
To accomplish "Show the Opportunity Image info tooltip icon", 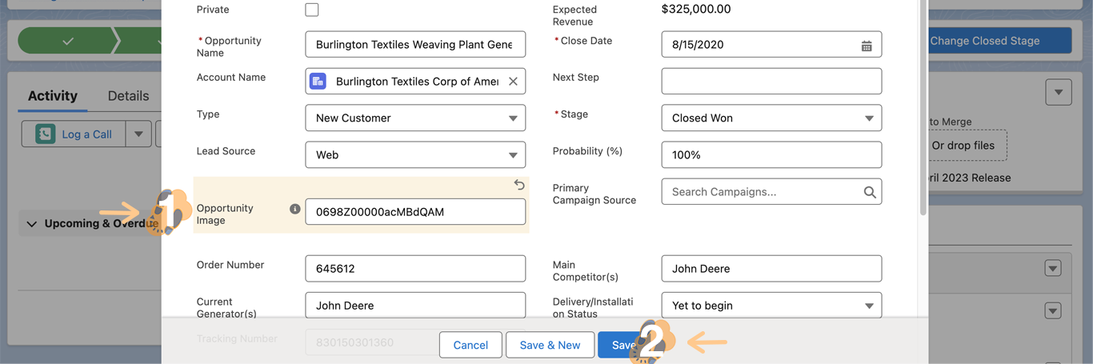I will (x=294, y=209).
